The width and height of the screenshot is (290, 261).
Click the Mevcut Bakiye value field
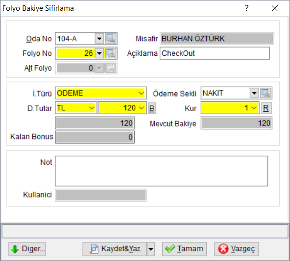coord(237,123)
